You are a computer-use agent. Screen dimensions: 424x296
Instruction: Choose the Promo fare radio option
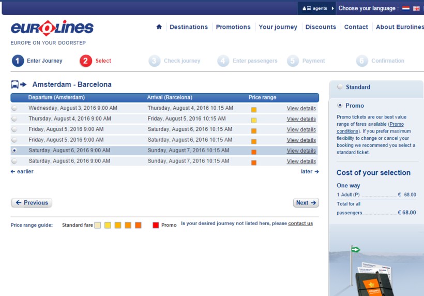(x=340, y=105)
